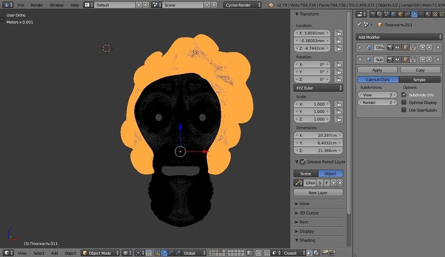Click the View subdivisions value slider
This screenshot has width=445, height=257.
pos(378,95)
